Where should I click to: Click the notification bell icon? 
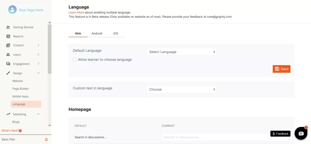click(46, 139)
